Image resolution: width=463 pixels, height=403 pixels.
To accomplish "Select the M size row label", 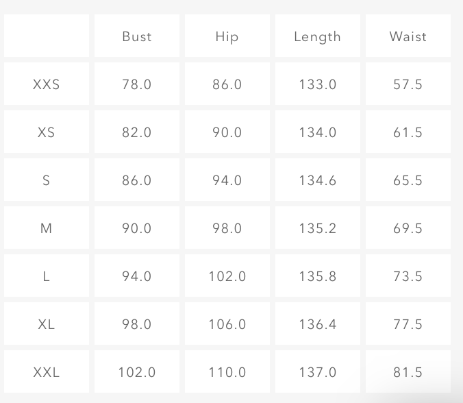I will click(x=47, y=228).
